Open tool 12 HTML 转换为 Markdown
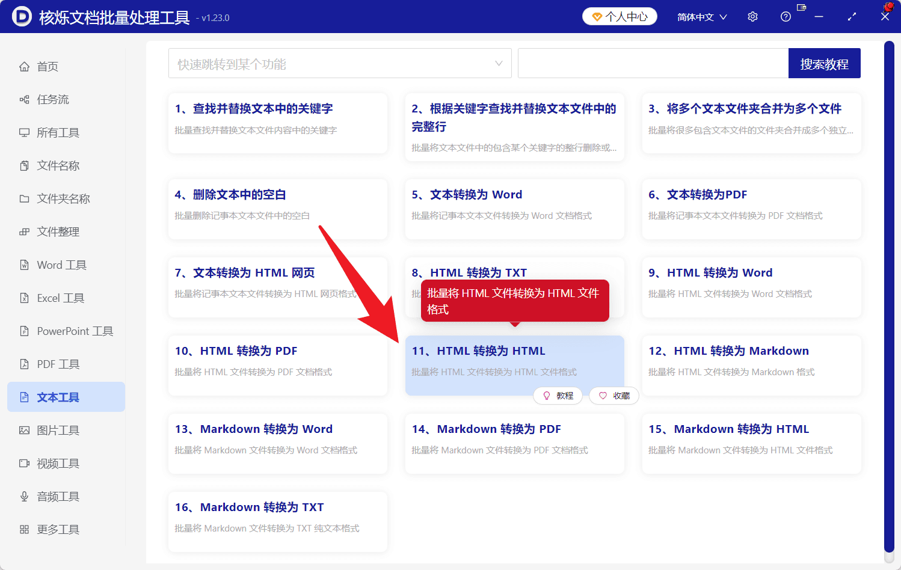901x570 pixels. pyautogui.click(x=752, y=366)
